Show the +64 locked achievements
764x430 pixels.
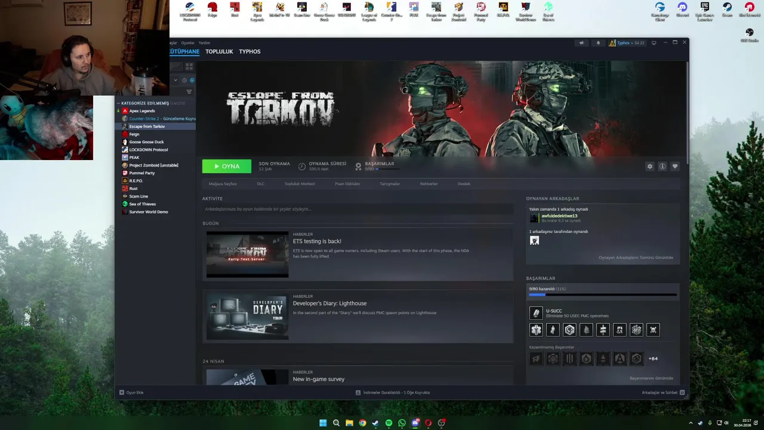653,359
